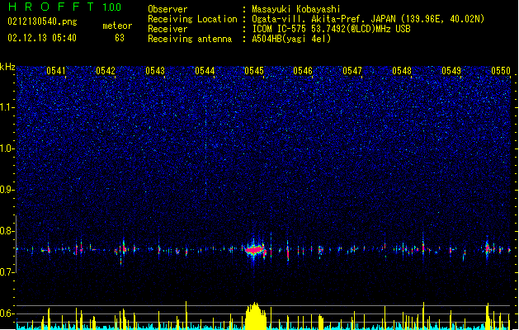Click the 0546 time marker

click(x=303, y=71)
